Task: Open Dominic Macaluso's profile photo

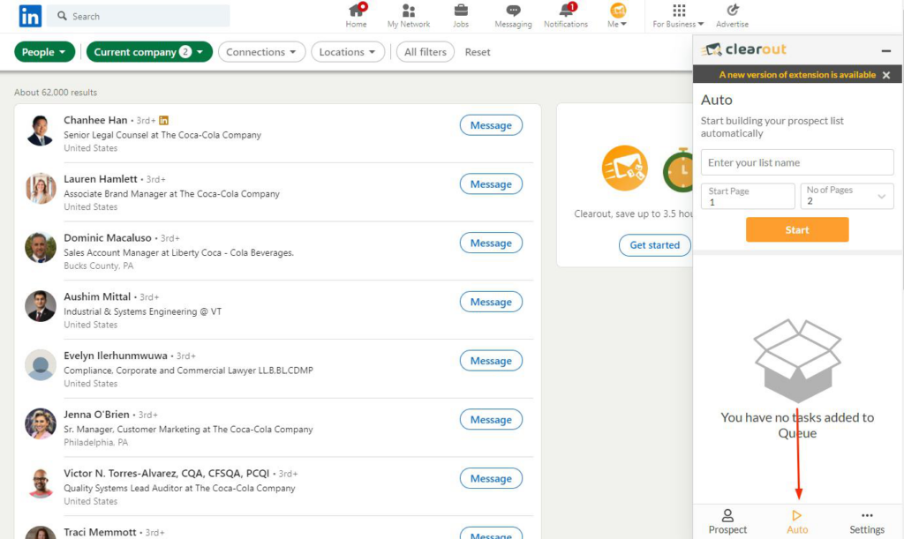Action: coord(41,248)
